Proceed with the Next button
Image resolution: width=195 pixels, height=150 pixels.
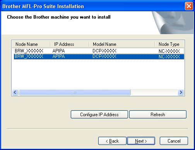point(141,141)
